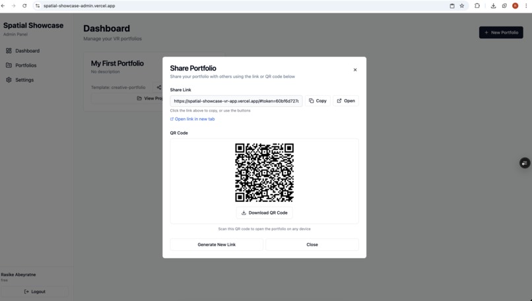Generate a new share link

tap(216, 244)
